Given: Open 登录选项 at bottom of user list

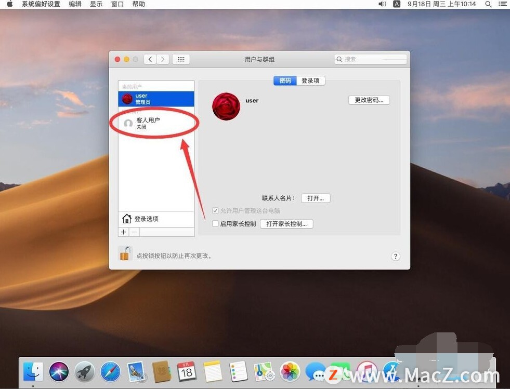Looking at the screenshot, I should [156, 219].
